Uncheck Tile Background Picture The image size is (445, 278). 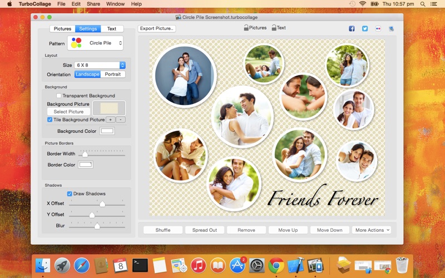click(50, 120)
